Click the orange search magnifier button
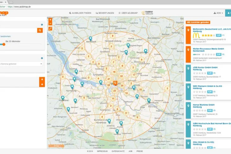The width and height of the screenshot is (231, 154). tap(40, 30)
